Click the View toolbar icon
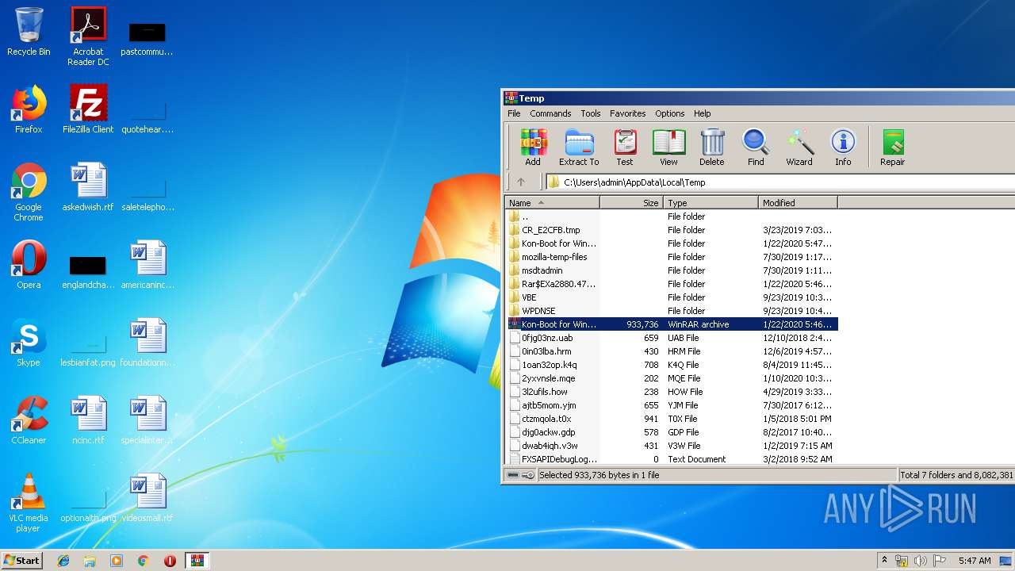Screen dimensions: 1015x571 pyautogui.click(x=668, y=148)
